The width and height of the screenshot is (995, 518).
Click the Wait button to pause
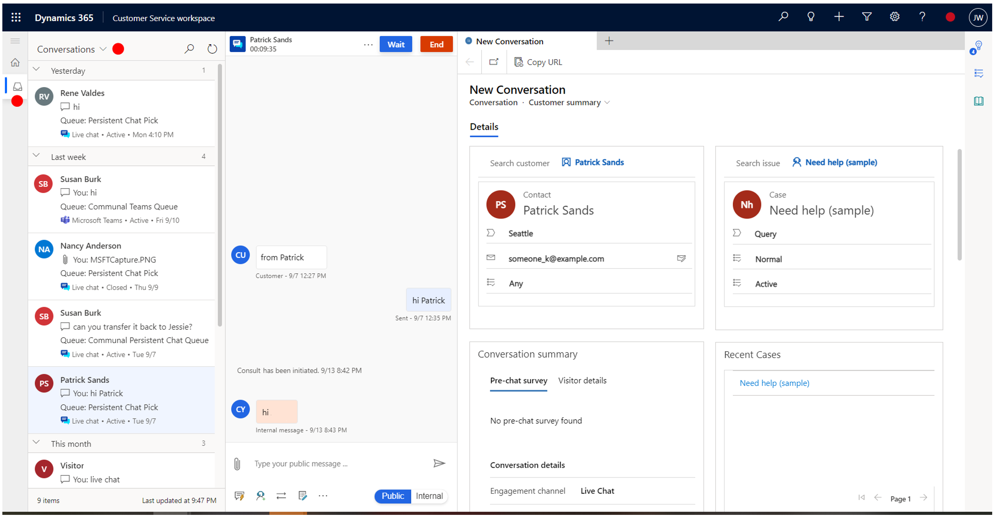pyautogui.click(x=395, y=44)
